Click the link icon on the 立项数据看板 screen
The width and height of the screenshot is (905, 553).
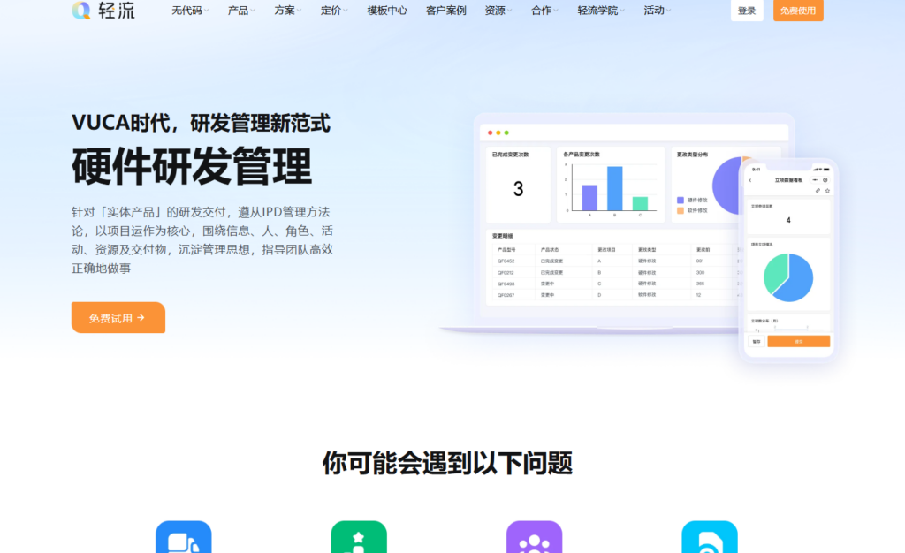pyautogui.click(x=818, y=191)
